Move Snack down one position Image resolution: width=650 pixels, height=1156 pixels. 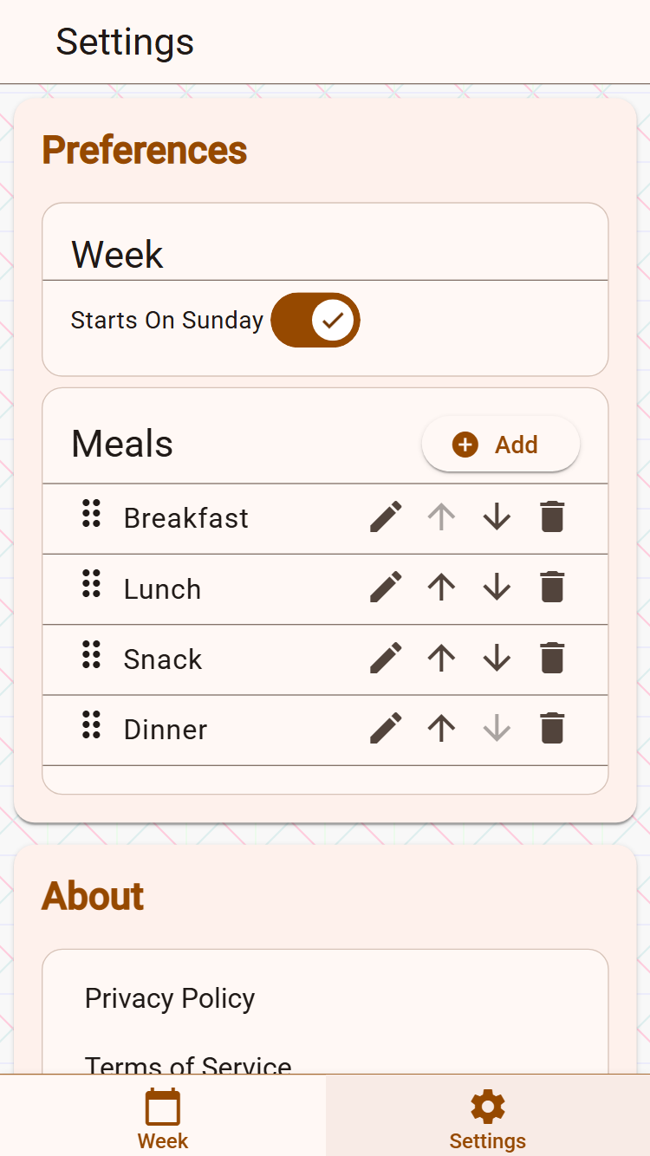[497, 658]
